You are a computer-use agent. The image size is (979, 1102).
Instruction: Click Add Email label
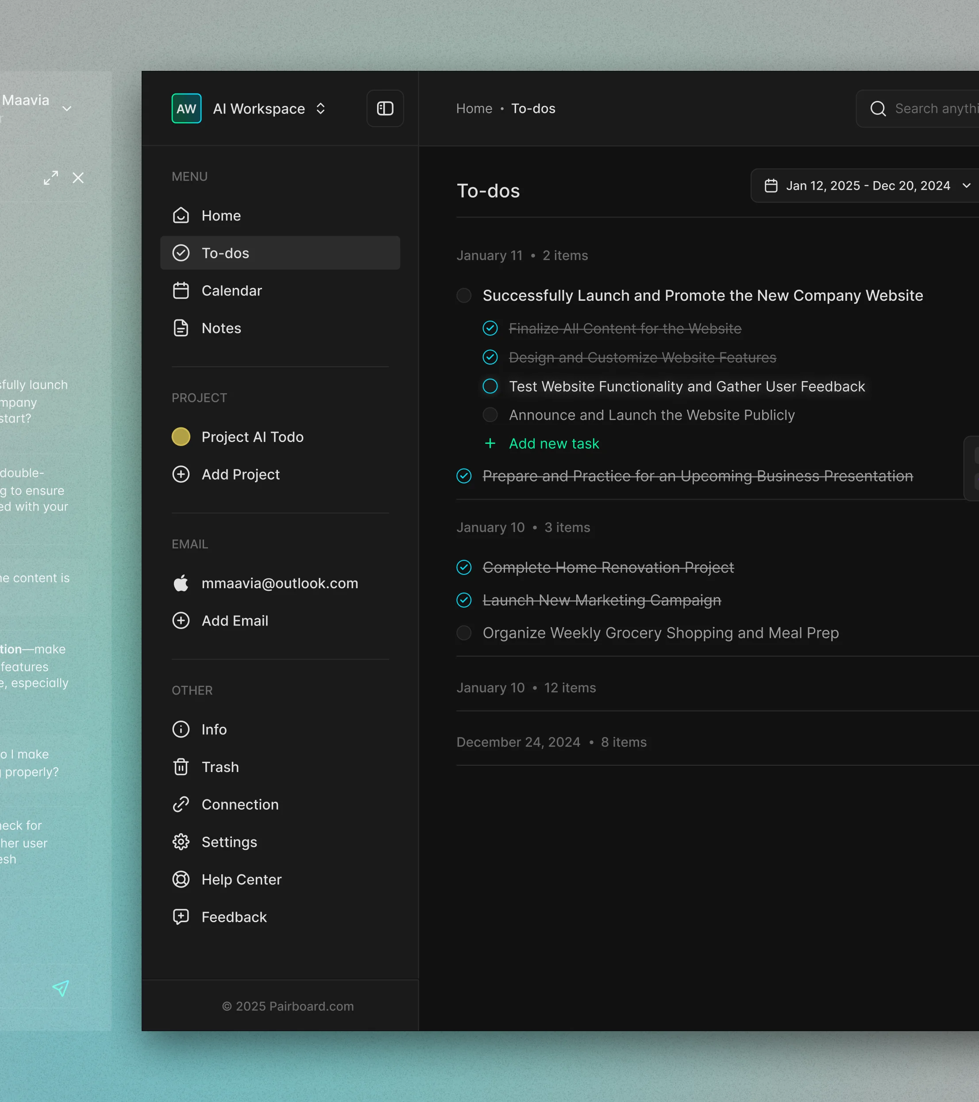(235, 621)
